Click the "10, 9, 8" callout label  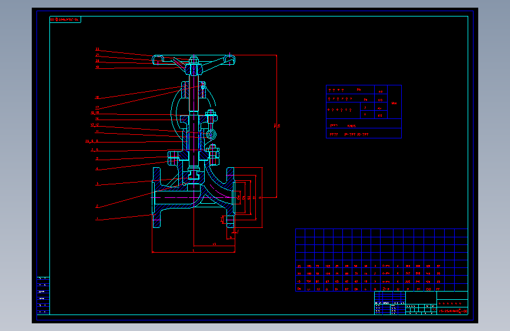point(92,141)
